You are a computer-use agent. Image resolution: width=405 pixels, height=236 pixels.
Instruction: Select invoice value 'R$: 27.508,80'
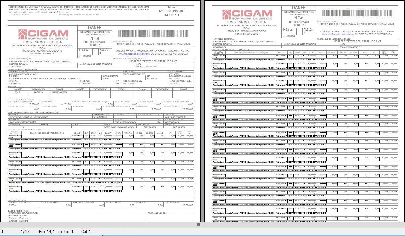[x=60, y=92]
